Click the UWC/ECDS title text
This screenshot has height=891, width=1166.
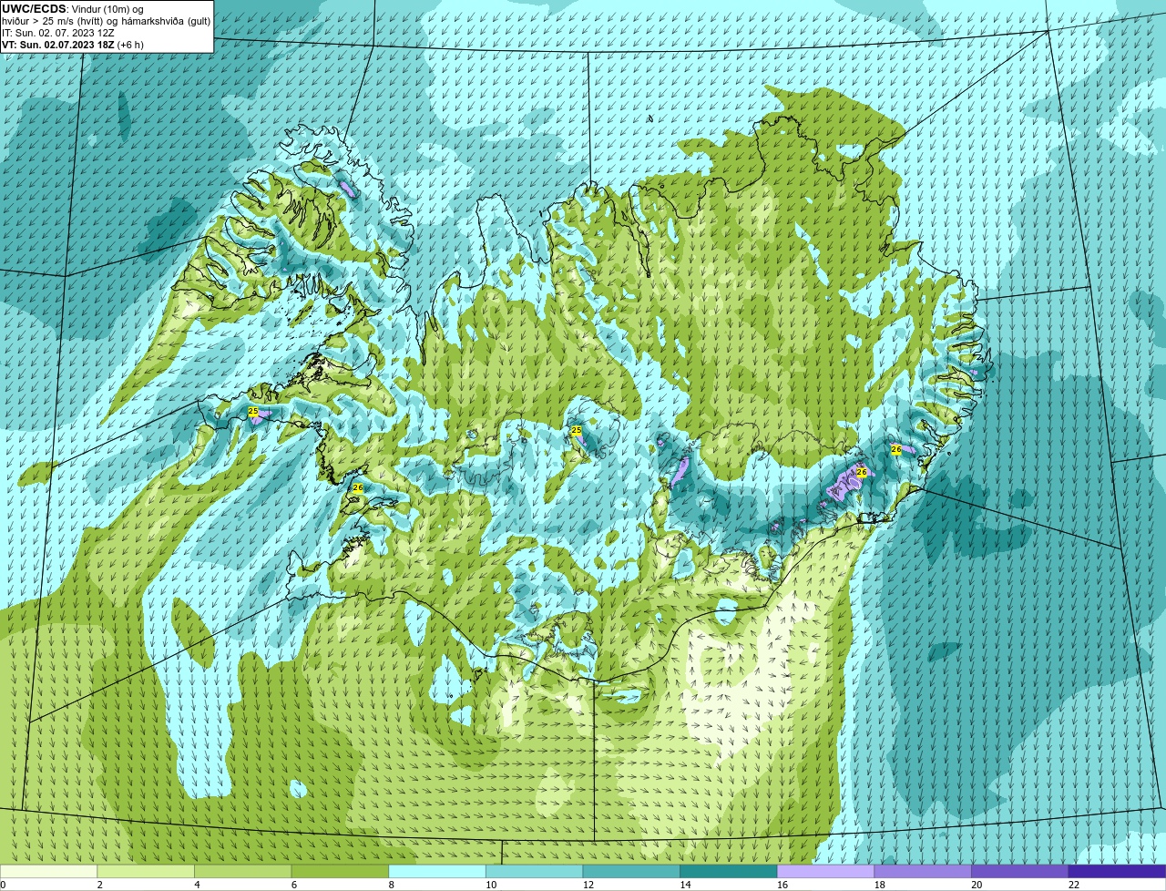coord(34,8)
